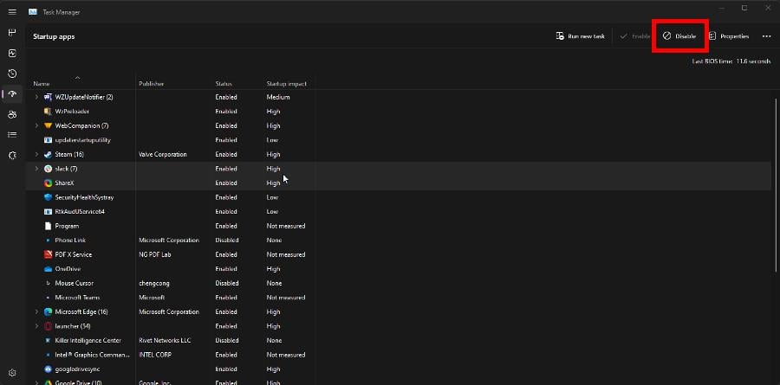Open Properties for selected app
Image resolution: width=780 pixels, height=385 pixels.
tap(729, 36)
